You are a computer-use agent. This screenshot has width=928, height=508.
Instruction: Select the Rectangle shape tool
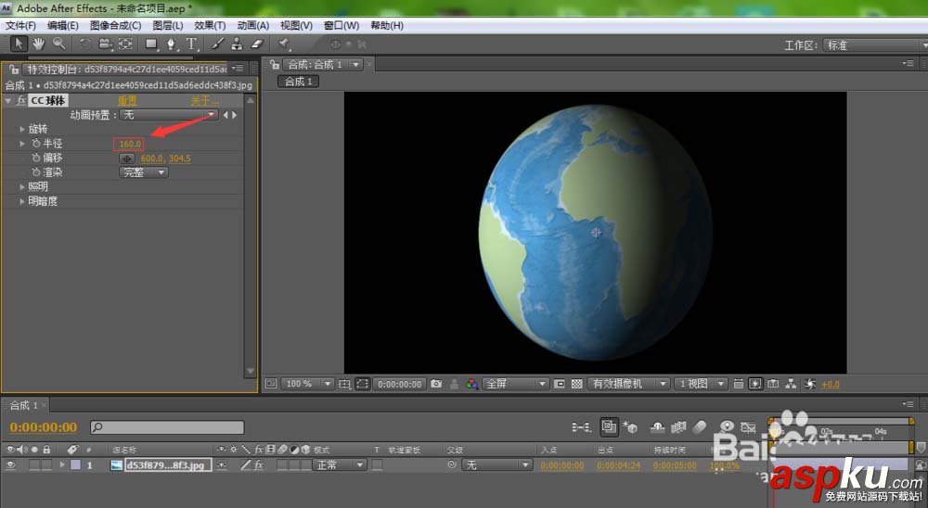tap(150, 44)
